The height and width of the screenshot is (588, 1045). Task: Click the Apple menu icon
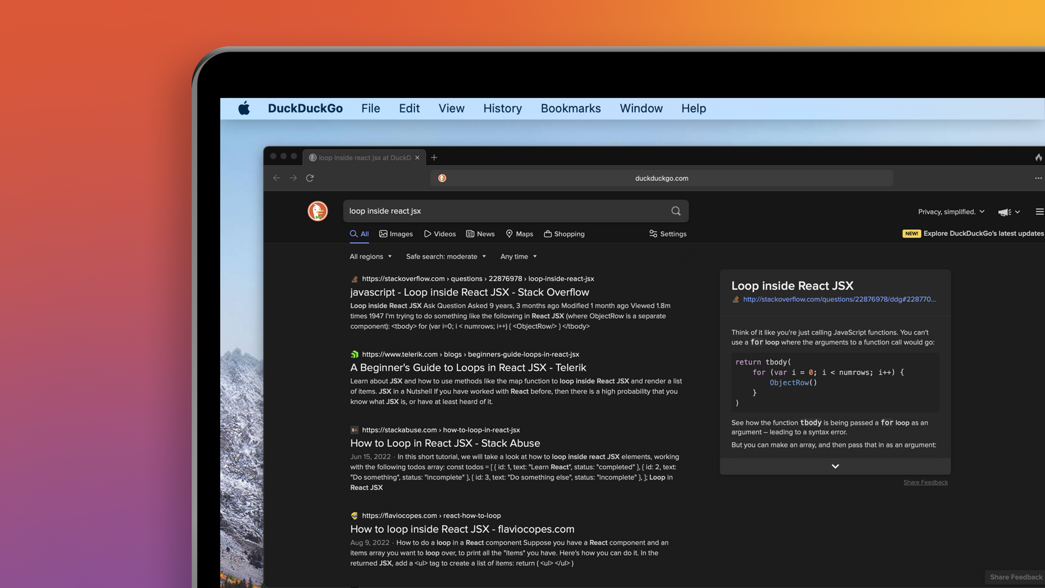[x=244, y=108]
